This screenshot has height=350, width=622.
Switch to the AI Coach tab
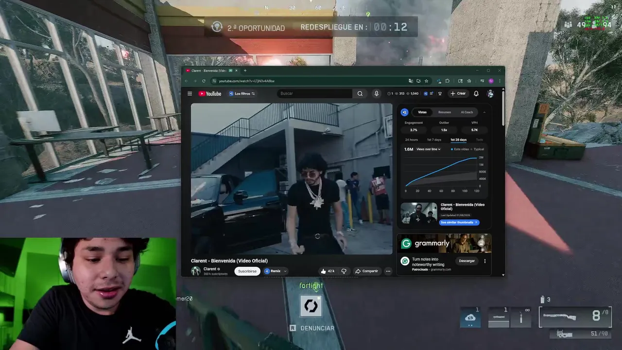point(466,112)
